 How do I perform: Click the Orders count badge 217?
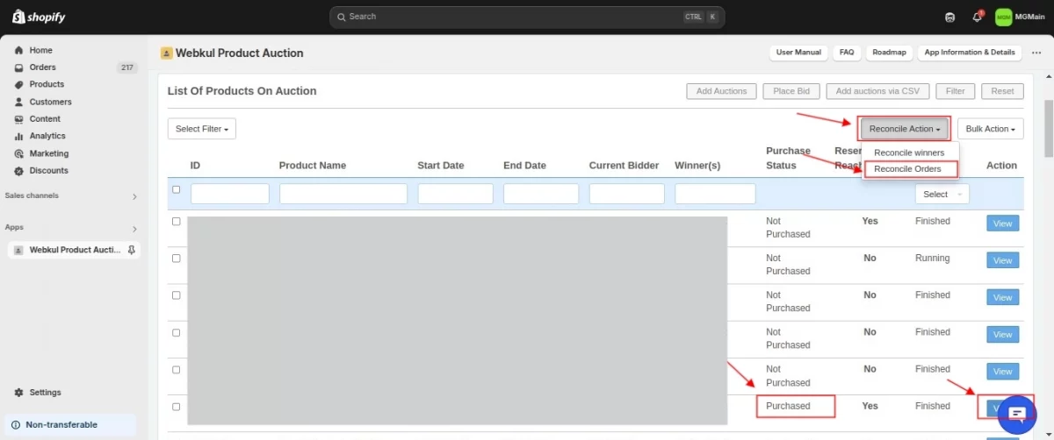127,67
